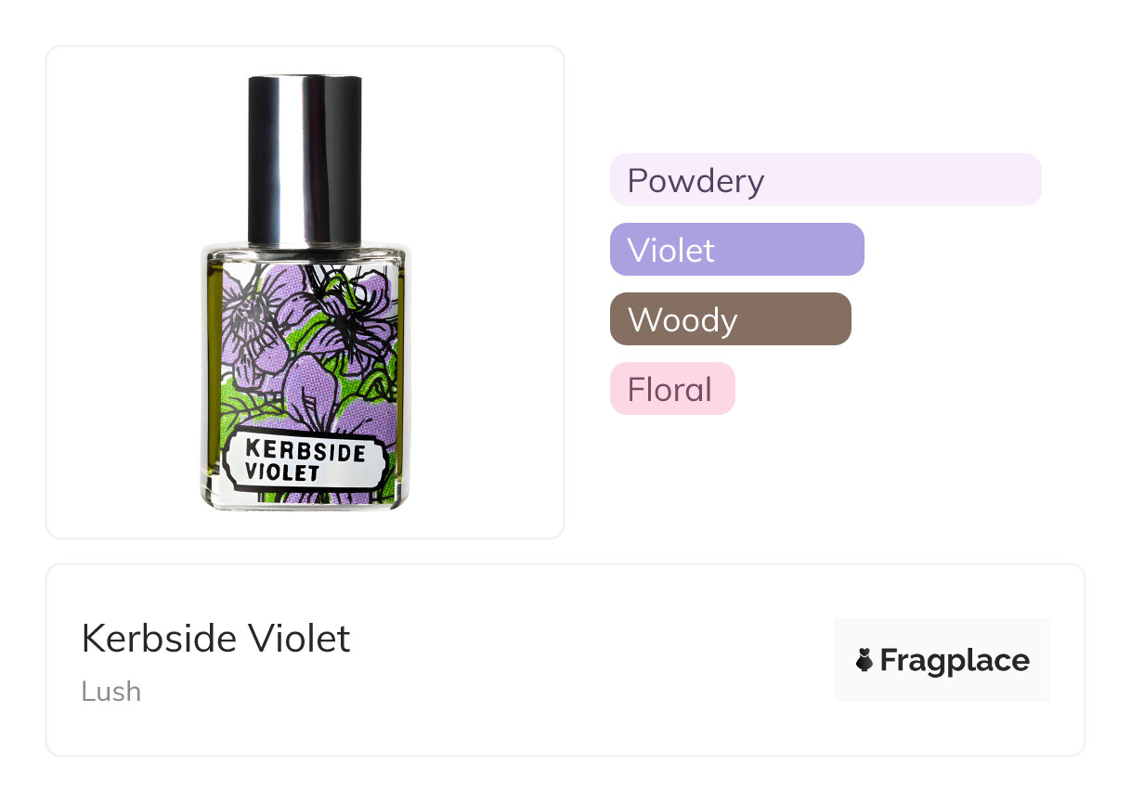This screenshot has width=1131, height=802.
Task: Click the black-bordered label on the bottle
Action: coord(306,459)
